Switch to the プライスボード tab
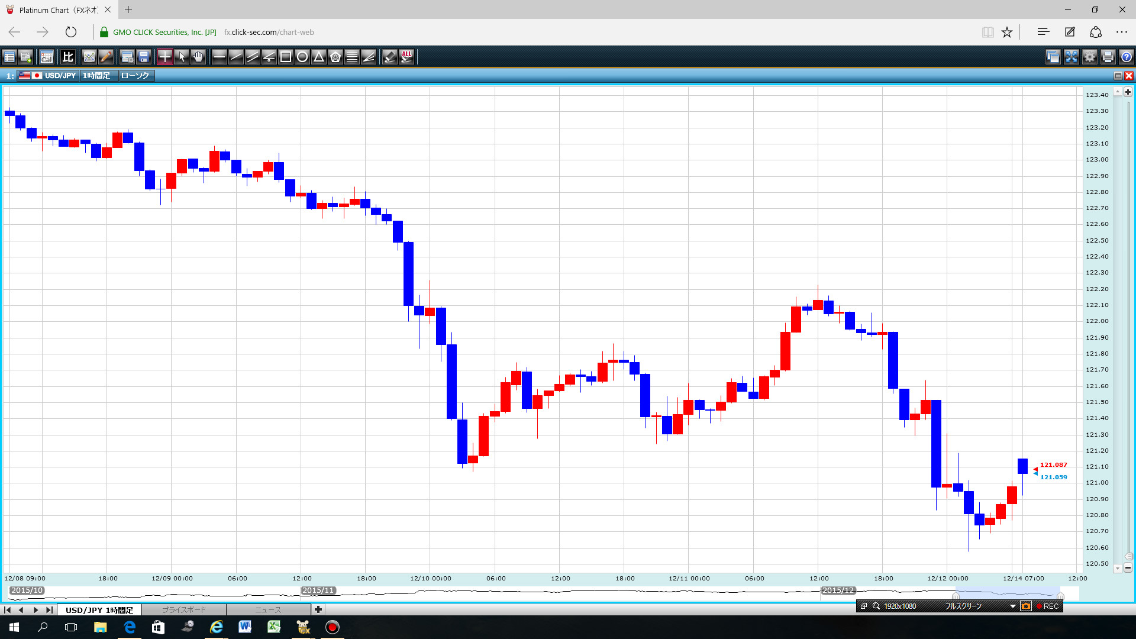Screen dimensions: 1136x639 tap(184, 609)
